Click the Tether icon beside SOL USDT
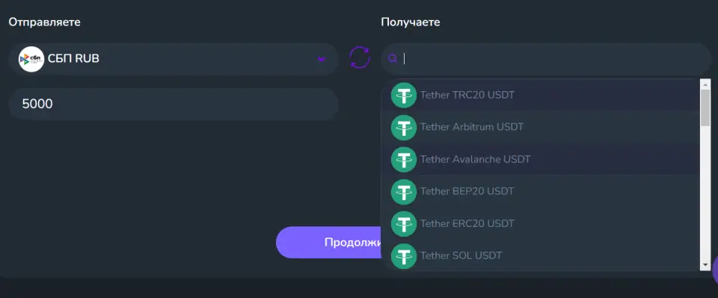Viewport: 718px width, 298px height. (x=403, y=256)
